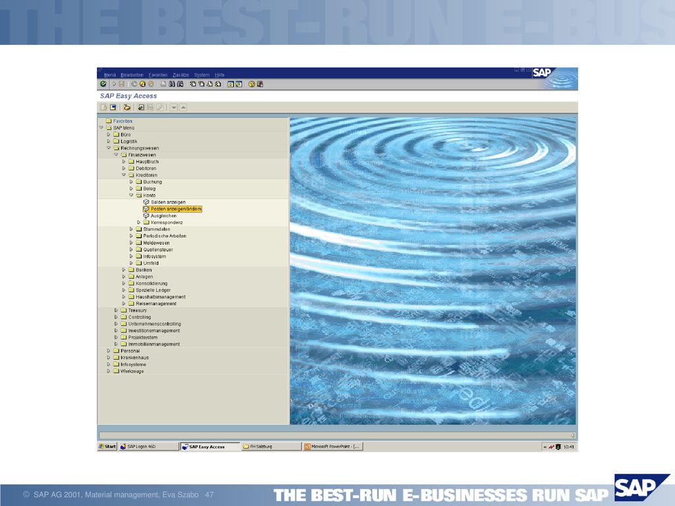Image resolution: width=675 pixels, height=506 pixels.
Task: Select the Quellensteuer folder
Action: pyautogui.click(x=154, y=250)
